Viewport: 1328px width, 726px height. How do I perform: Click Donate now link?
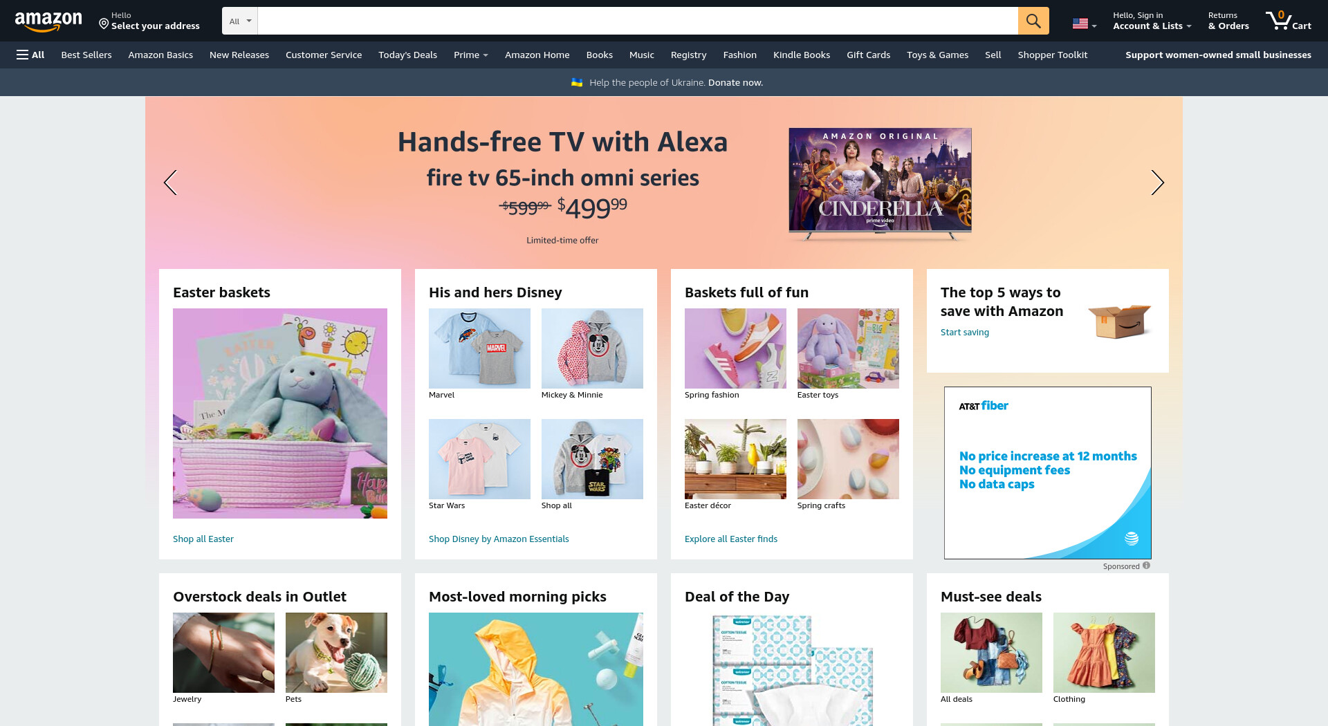pyautogui.click(x=735, y=82)
